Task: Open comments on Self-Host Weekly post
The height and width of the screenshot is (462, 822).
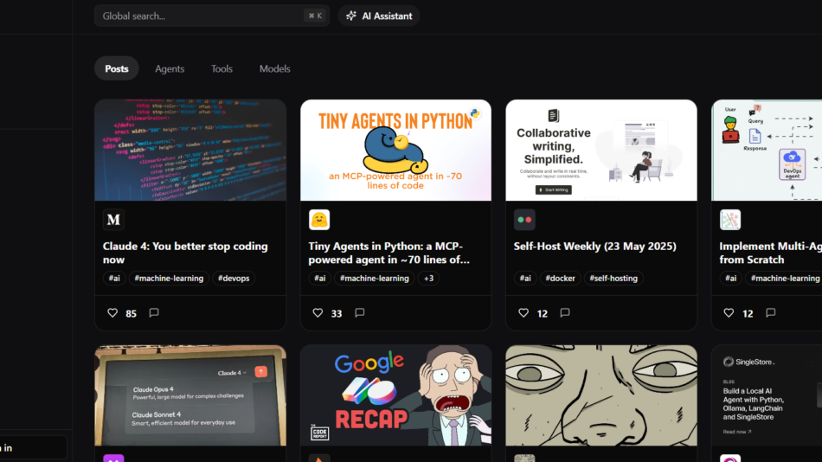Action: tap(565, 312)
